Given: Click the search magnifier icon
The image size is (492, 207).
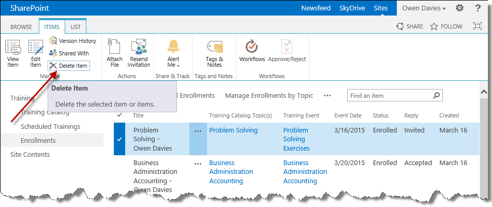Looking at the screenshot, I should click(436, 96).
